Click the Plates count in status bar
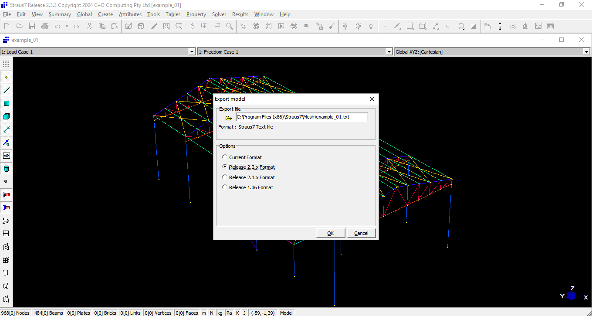 [78, 313]
